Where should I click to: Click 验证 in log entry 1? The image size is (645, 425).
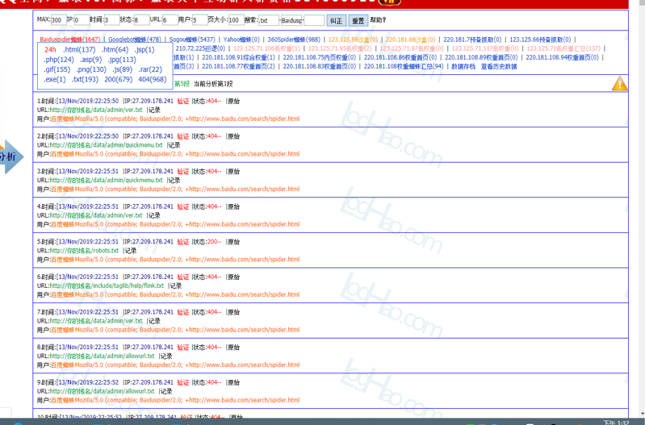coord(182,101)
